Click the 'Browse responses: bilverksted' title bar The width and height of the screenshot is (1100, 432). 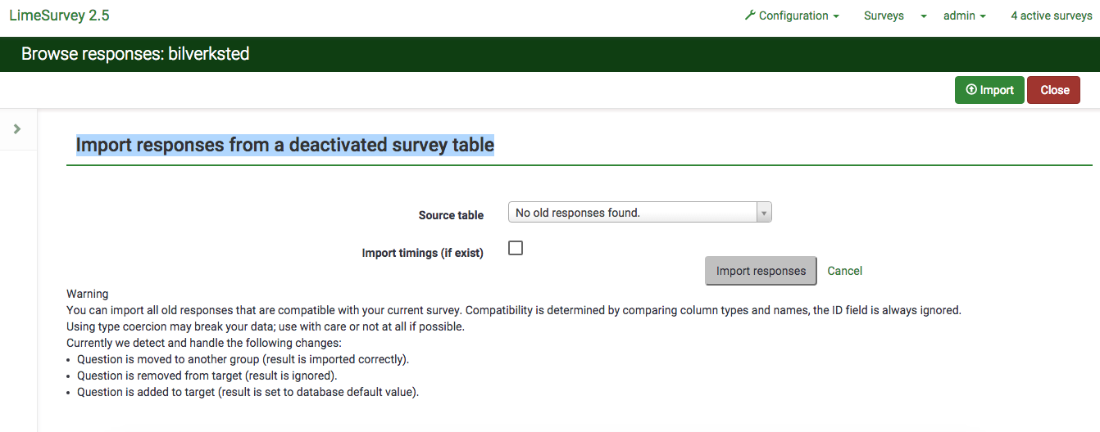click(x=135, y=54)
